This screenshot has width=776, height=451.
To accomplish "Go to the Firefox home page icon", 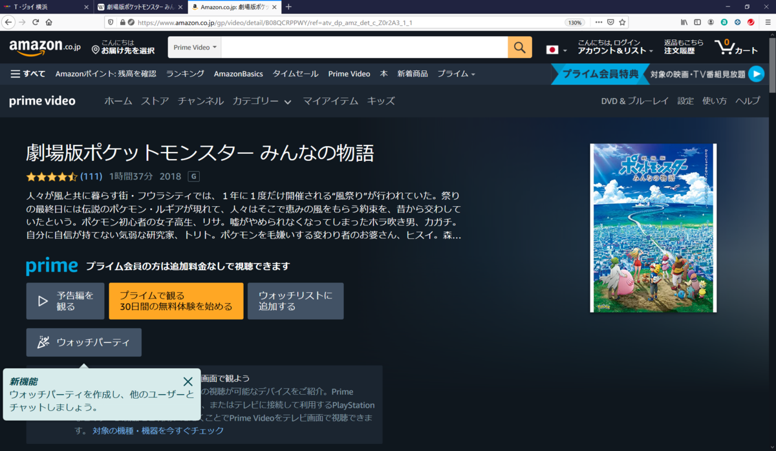I will 48,22.
